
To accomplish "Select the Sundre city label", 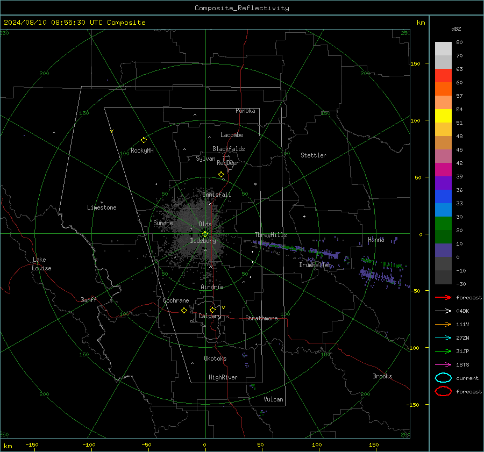I will click(163, 223).
